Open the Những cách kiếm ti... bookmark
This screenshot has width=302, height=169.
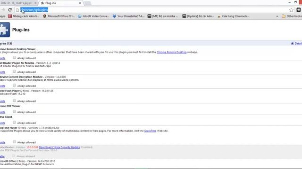pyautogui.click(x=24, y=16)
